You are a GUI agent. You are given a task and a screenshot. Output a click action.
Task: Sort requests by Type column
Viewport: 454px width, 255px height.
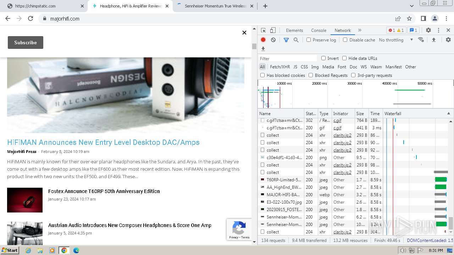tap(325, 114)
